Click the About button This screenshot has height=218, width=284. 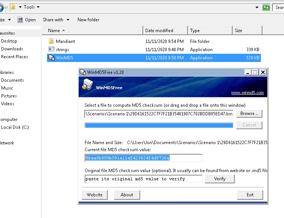127,195
